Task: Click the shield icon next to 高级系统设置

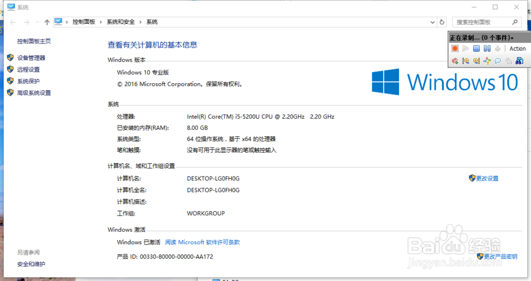Action: [x=10, y=92]
